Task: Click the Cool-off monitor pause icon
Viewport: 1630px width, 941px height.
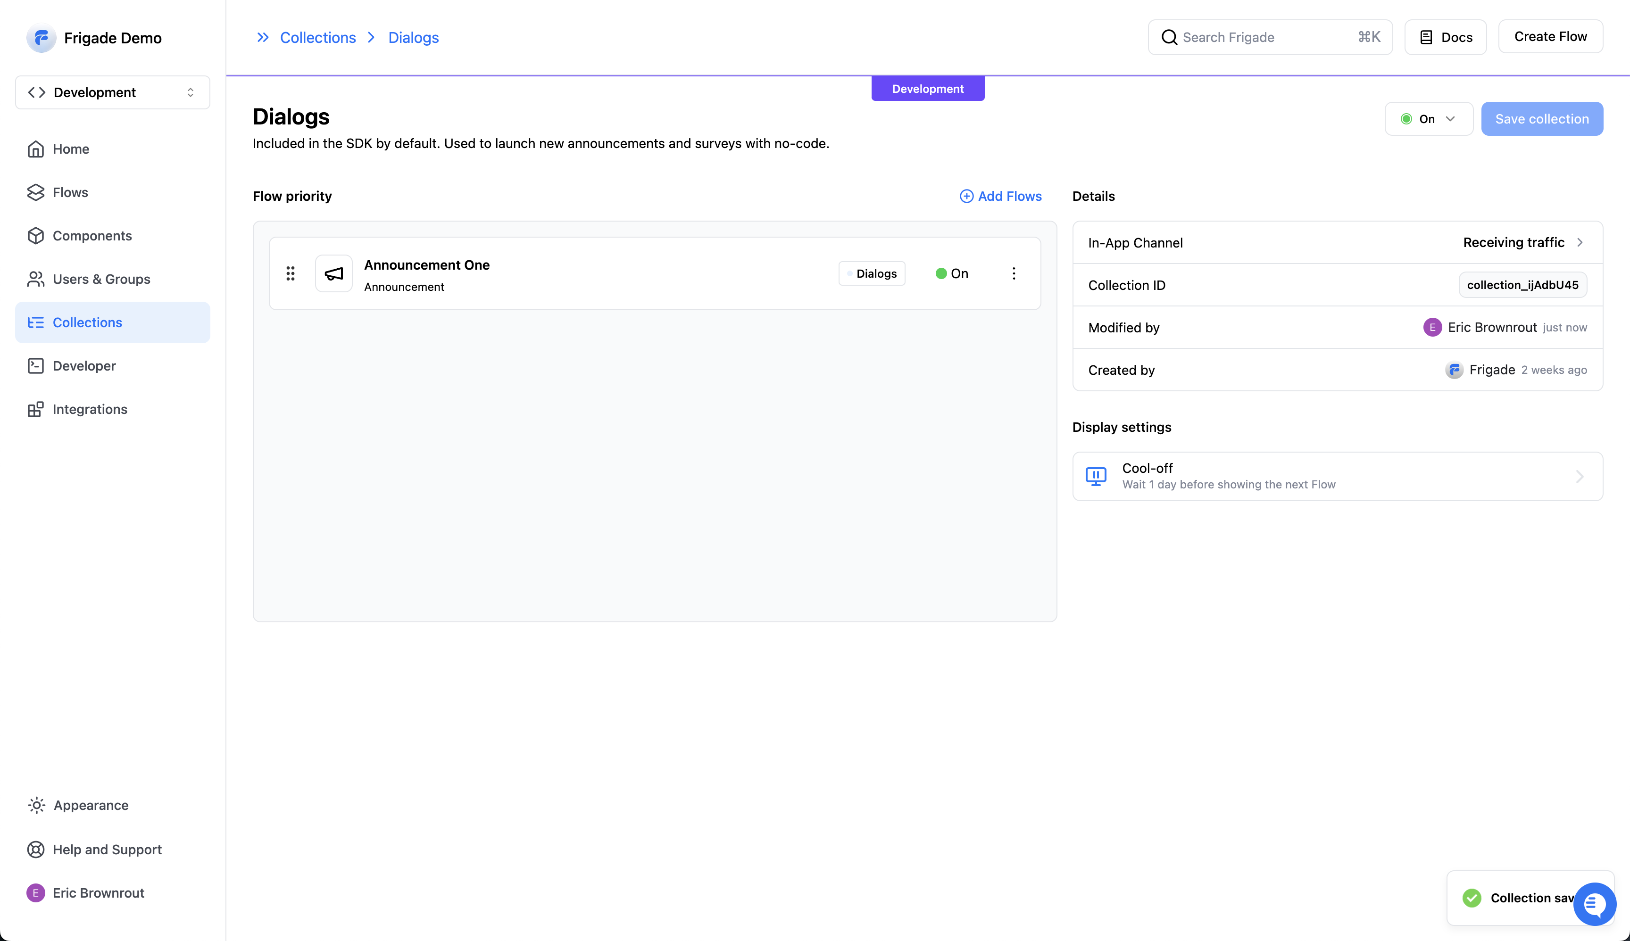Action: click(1096, 476)
